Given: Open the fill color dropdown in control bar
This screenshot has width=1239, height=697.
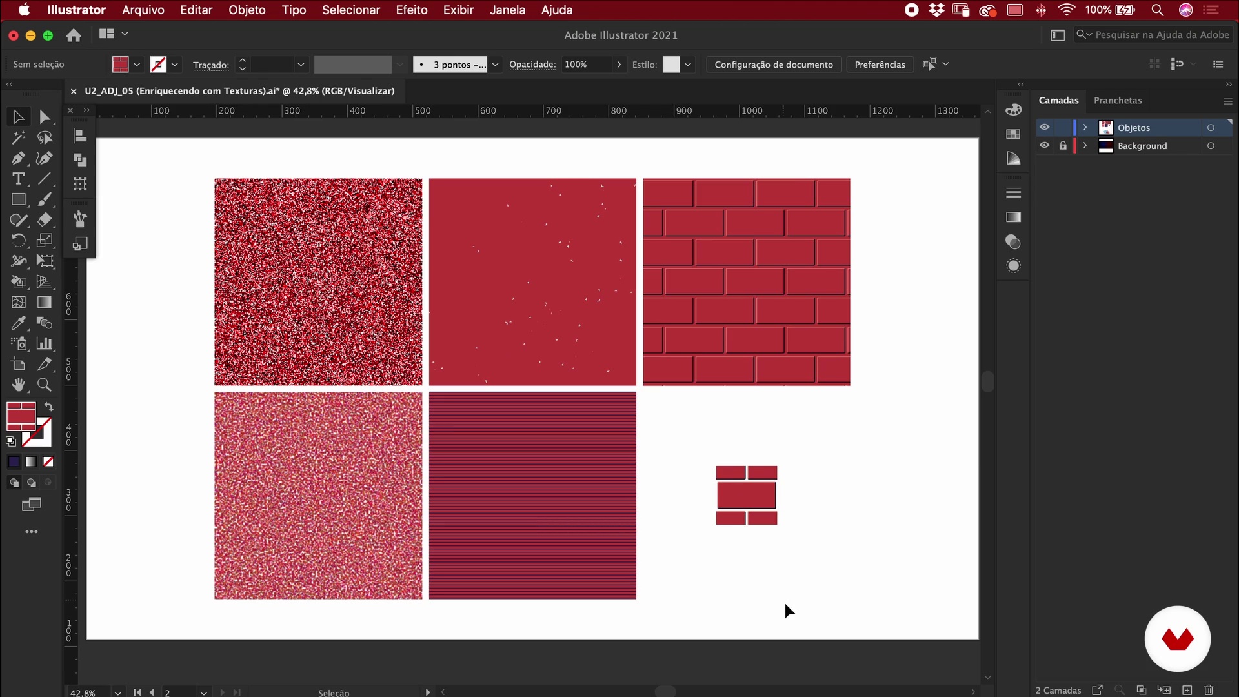Looking at the screenshot, I should pos(137,65).
